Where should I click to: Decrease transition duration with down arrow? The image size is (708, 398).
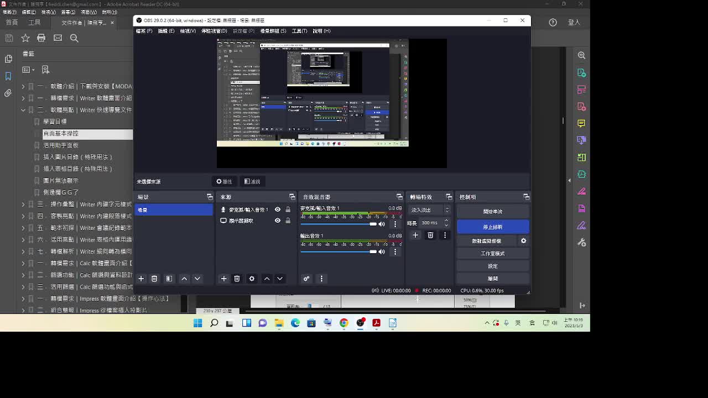(x=446, y=225)
